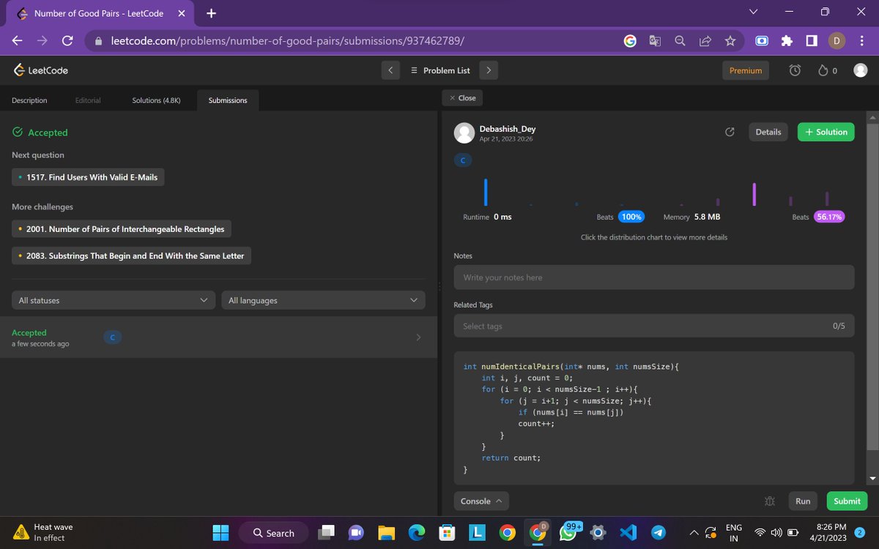Viewport: 879px width, 549px height.
Task: Close the submission detail panel
Action: tap(462, 97)
